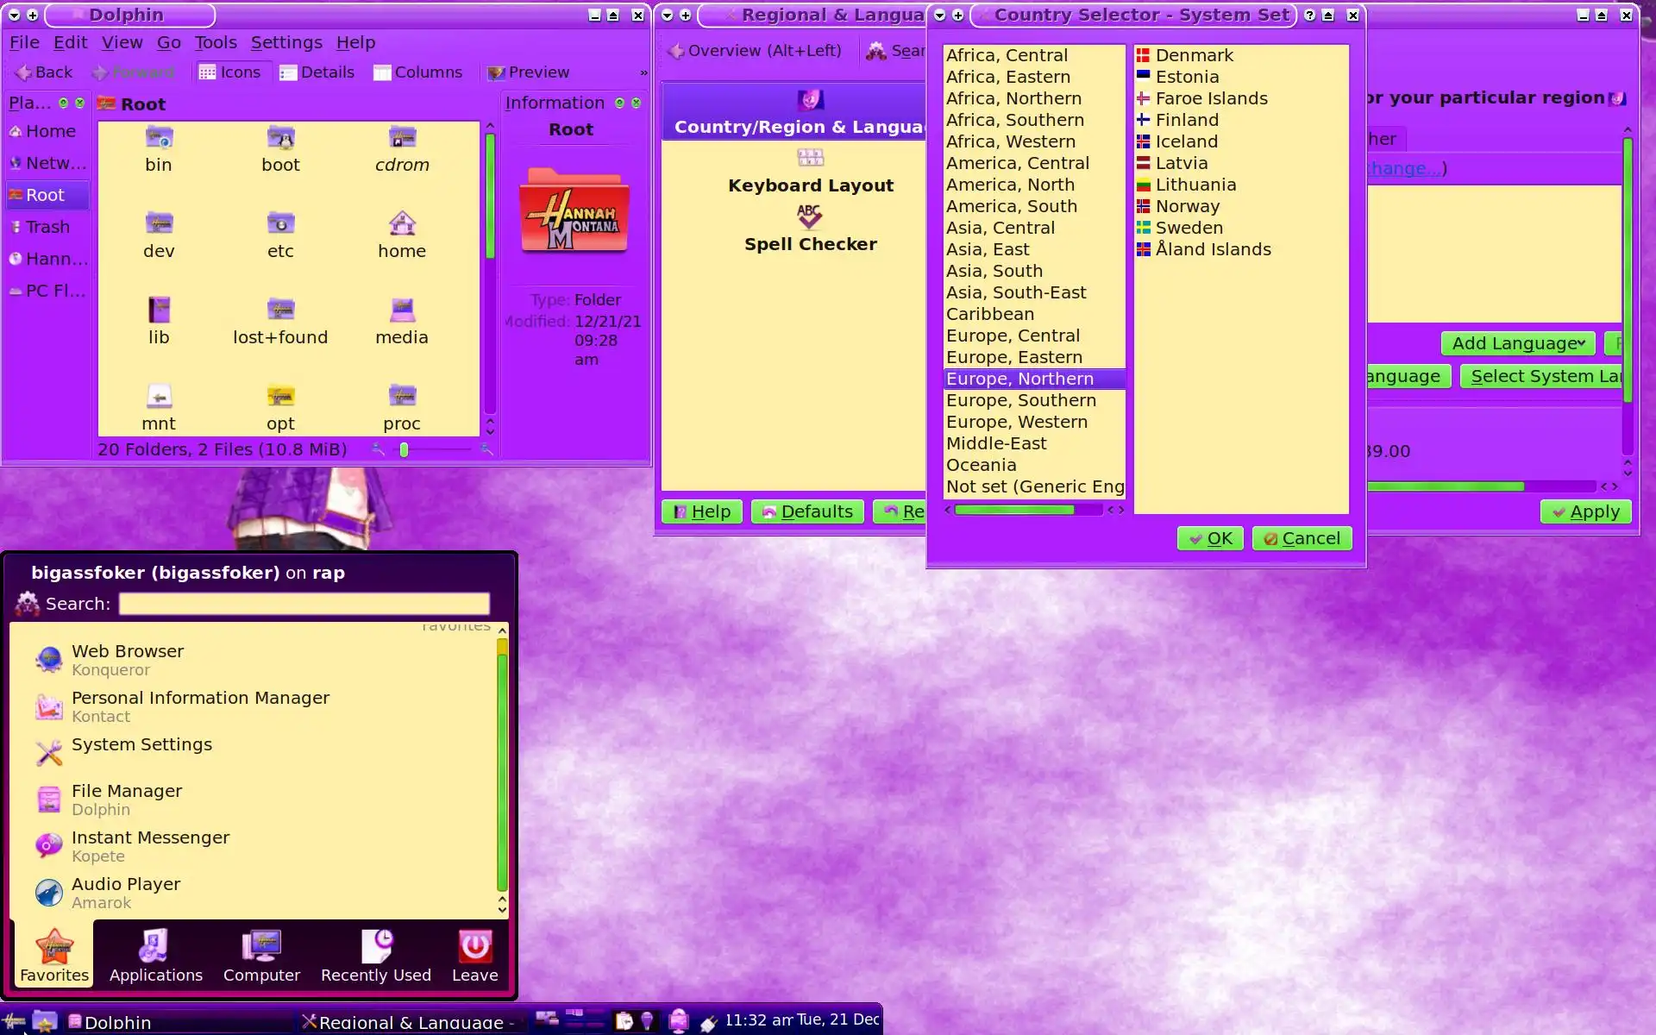The width and height of the screenshot is (1656, 1035).
Task: Switch Dolphin to Details view
Action: (x=317, y=72)
